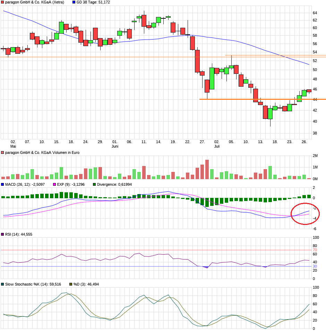Click the '48' price axis label

point(315,79)
